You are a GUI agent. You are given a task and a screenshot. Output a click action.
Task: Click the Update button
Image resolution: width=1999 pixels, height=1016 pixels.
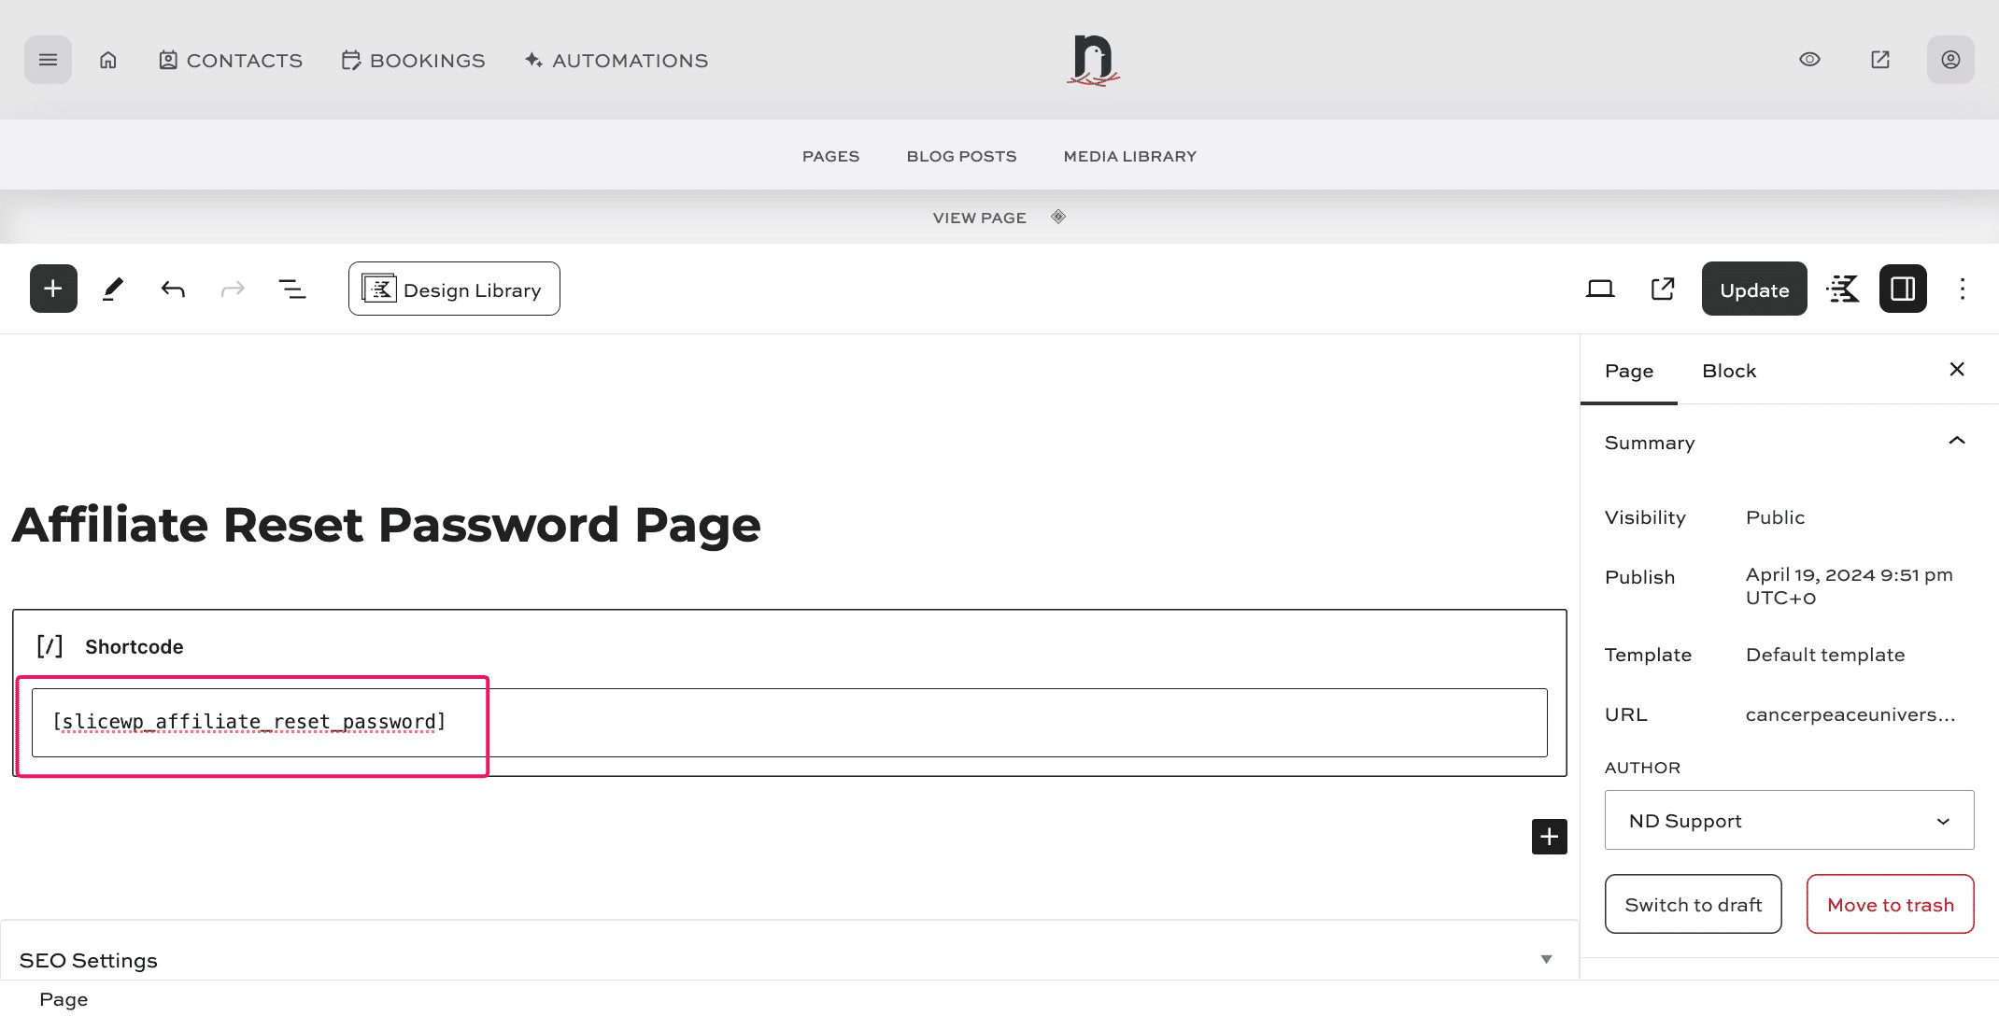point(1753,289)
